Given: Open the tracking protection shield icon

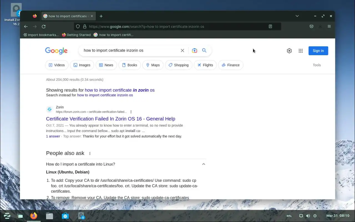Looking at the screenshot, I should pos(78,26).
